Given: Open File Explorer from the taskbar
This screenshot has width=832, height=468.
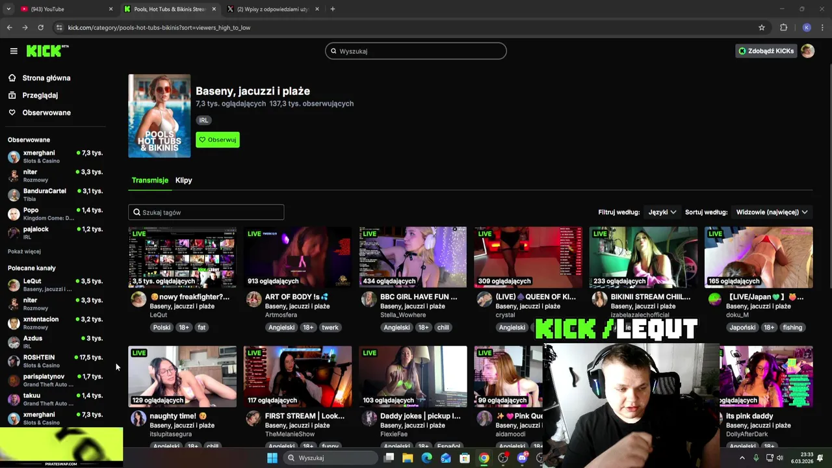Looking at the screenshot, I should point(408,458).
